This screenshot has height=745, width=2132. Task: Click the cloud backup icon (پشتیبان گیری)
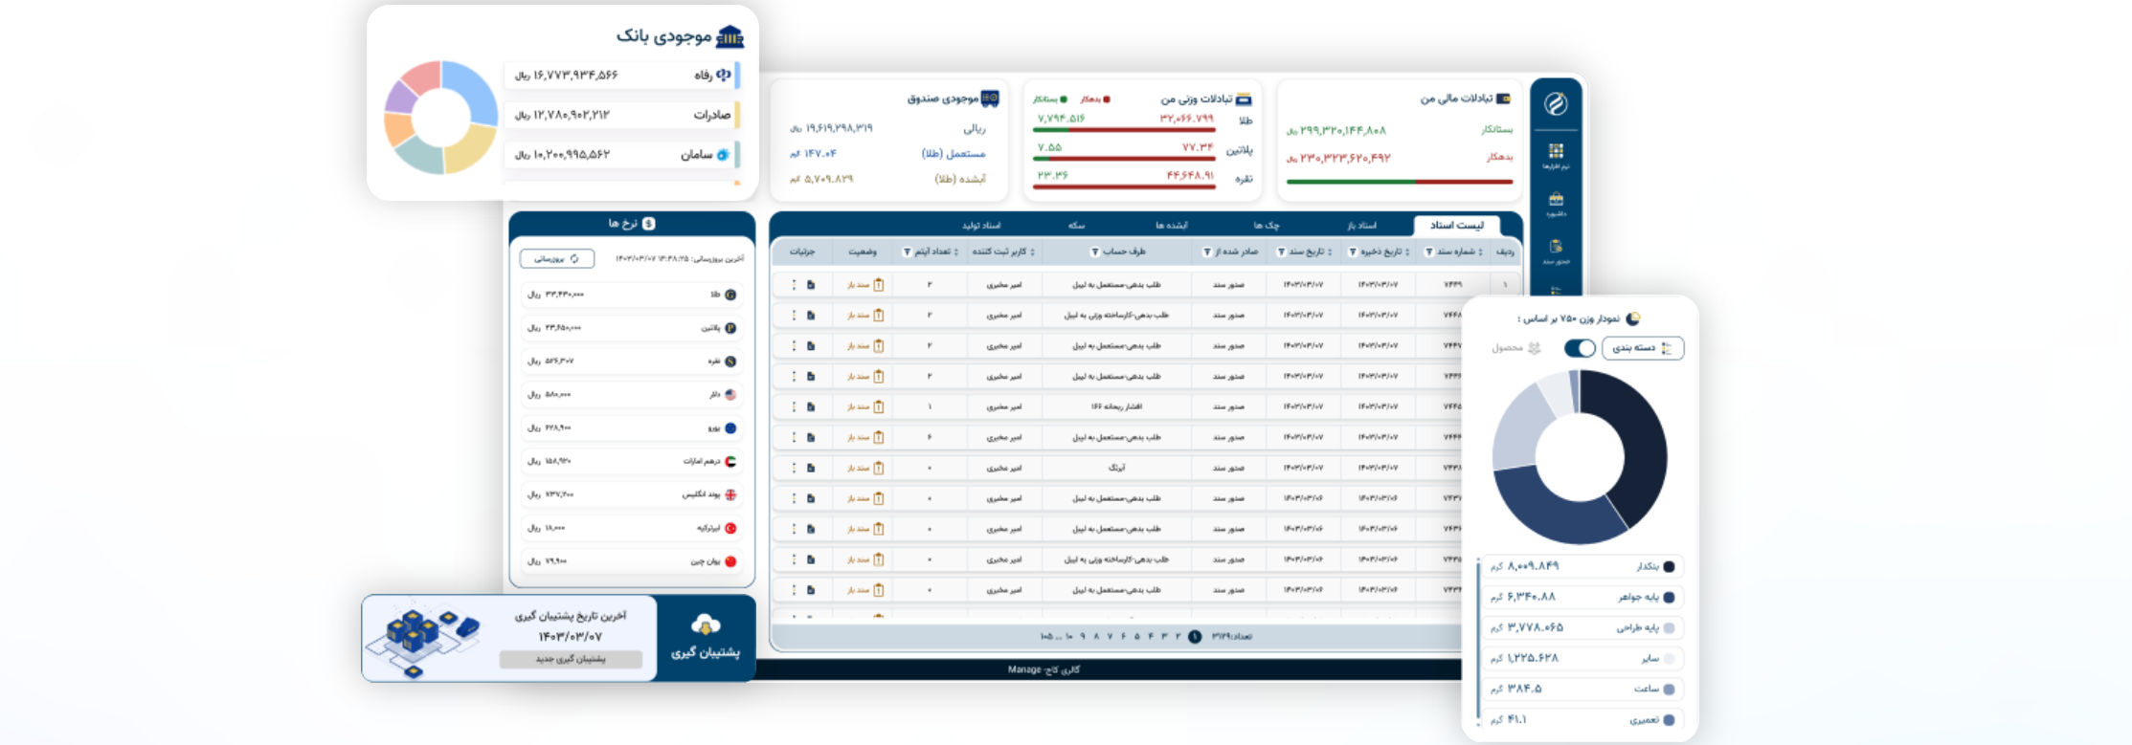click(x=706, y=625)
